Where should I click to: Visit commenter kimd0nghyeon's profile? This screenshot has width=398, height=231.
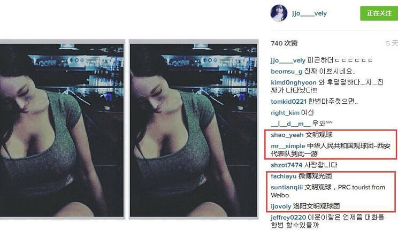coord(294,82)
